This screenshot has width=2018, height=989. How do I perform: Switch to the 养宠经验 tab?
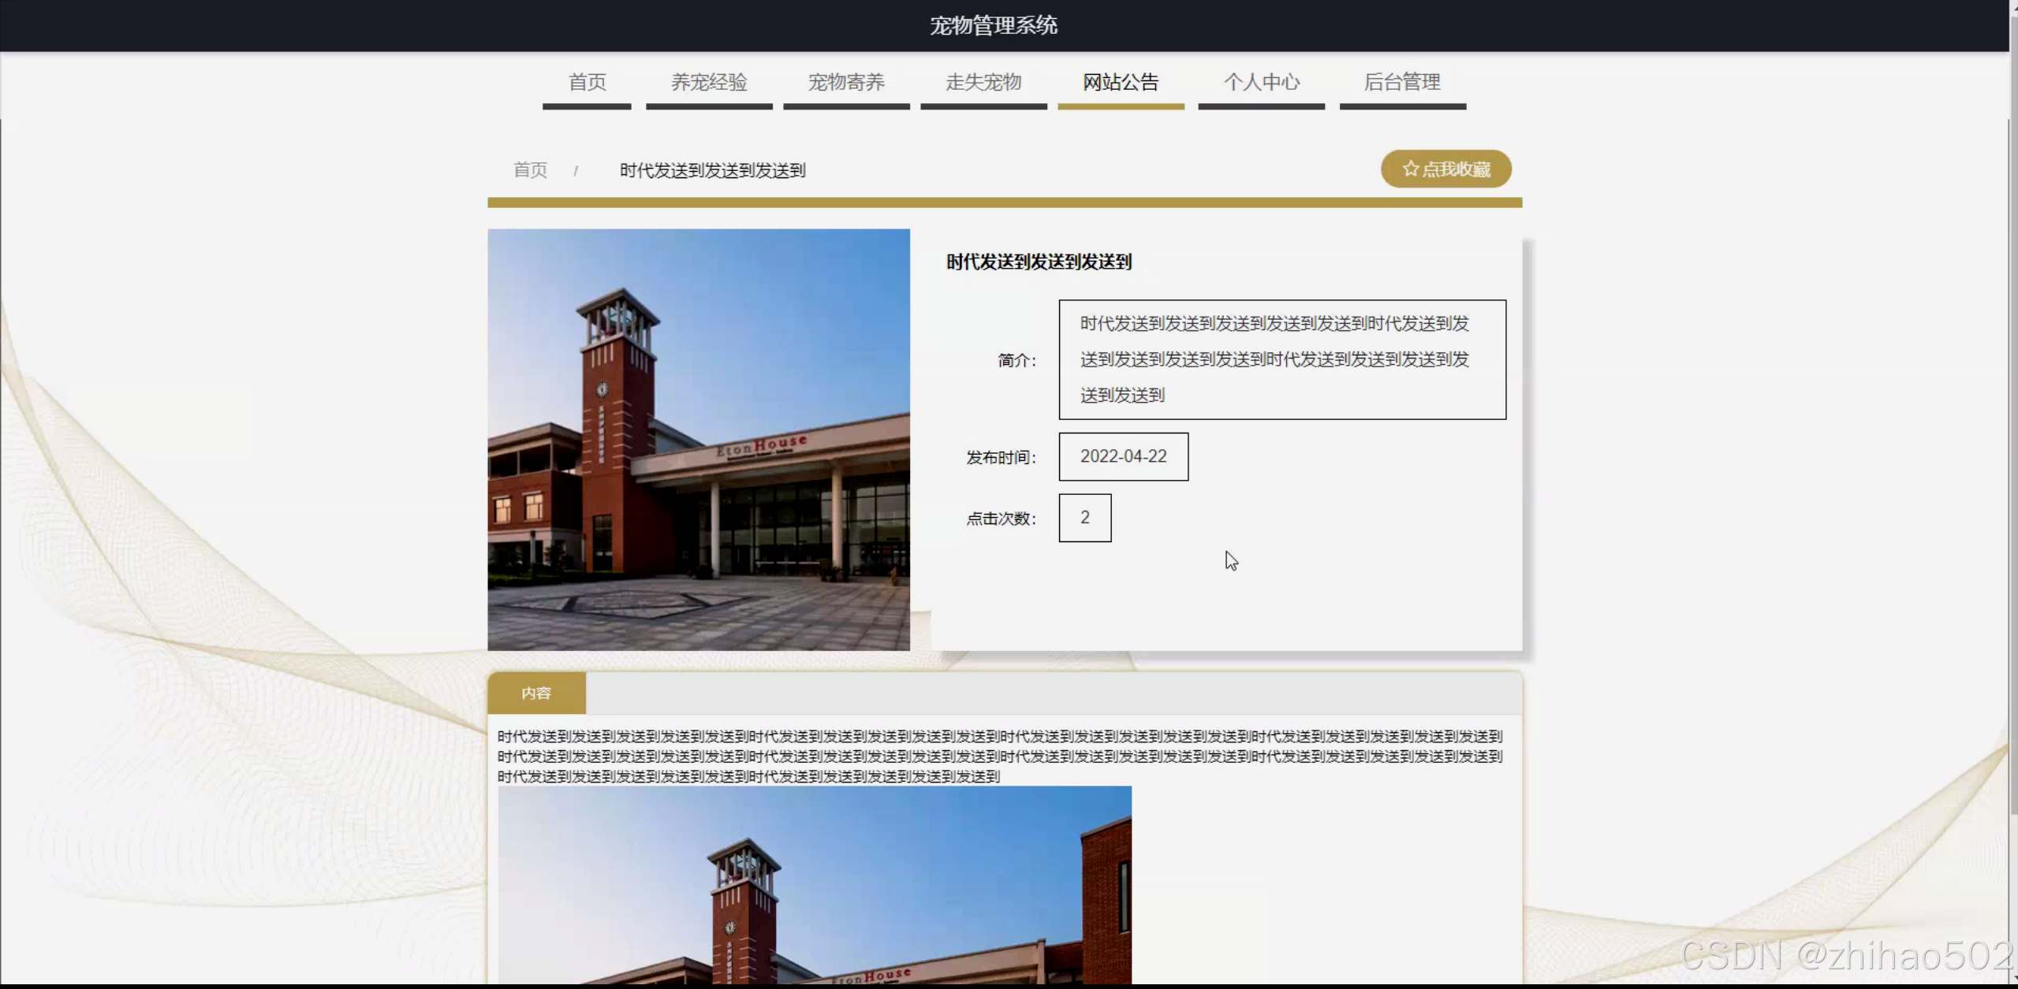[708, 83]
